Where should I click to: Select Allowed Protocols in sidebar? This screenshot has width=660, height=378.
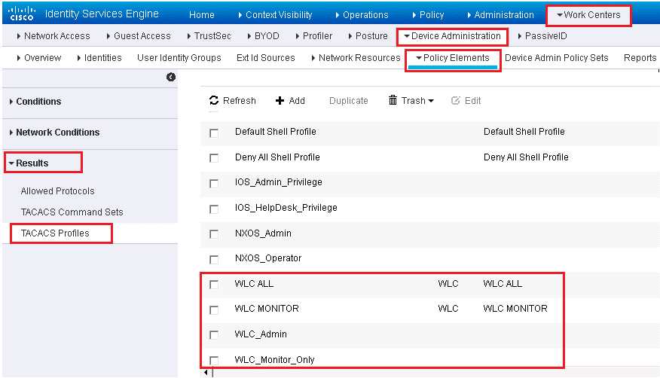58,191
